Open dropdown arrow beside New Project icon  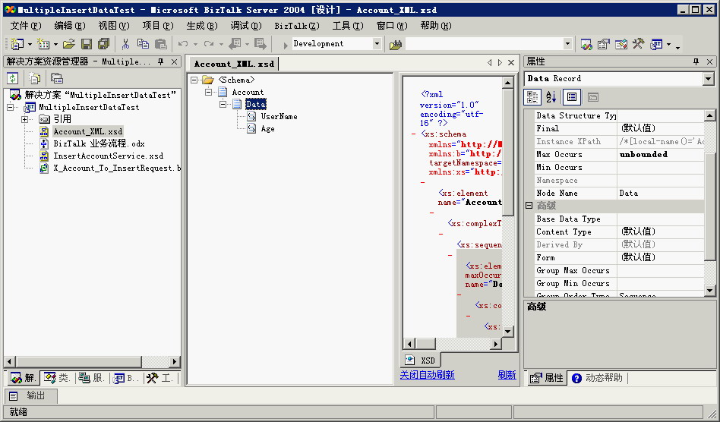tap(30, 45)
